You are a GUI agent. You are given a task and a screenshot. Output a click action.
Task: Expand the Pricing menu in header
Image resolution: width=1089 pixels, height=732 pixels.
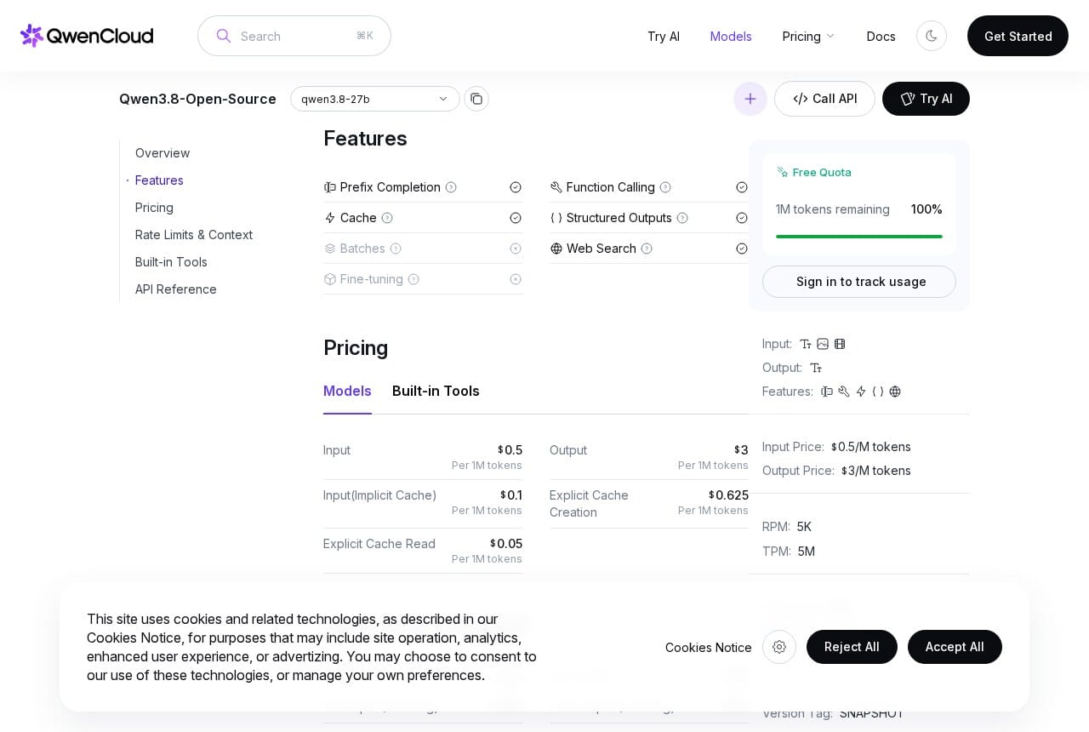pyautogui.click(x=808, y=36)
